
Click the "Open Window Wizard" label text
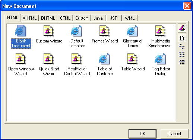[x=21, y=71]
